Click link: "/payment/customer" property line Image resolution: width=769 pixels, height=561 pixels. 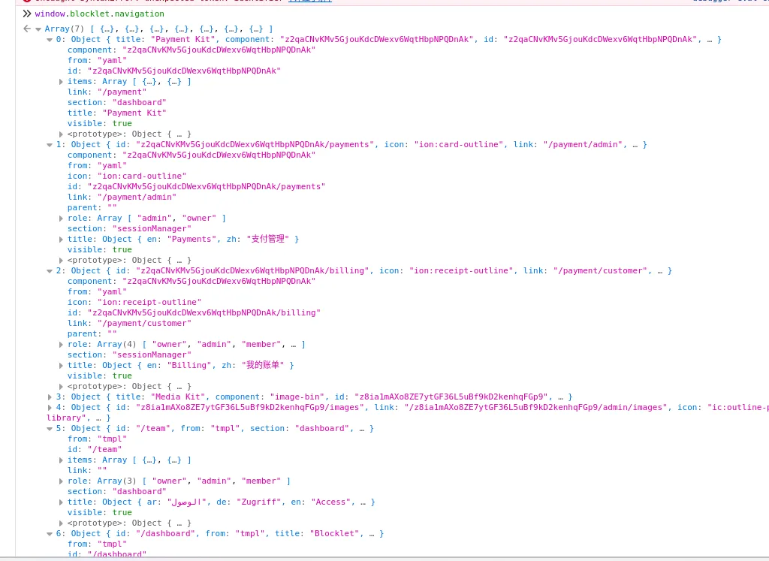(129, 323)
